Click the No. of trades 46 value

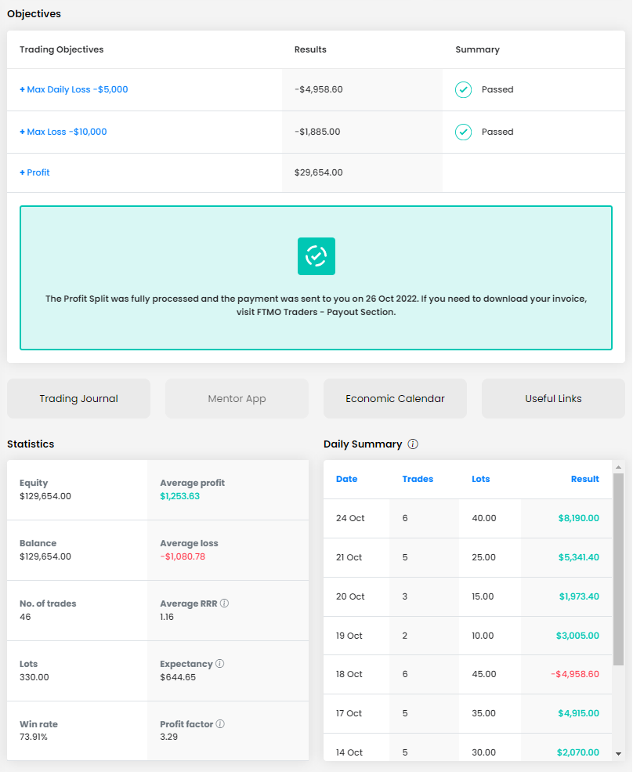coord(25,617)
